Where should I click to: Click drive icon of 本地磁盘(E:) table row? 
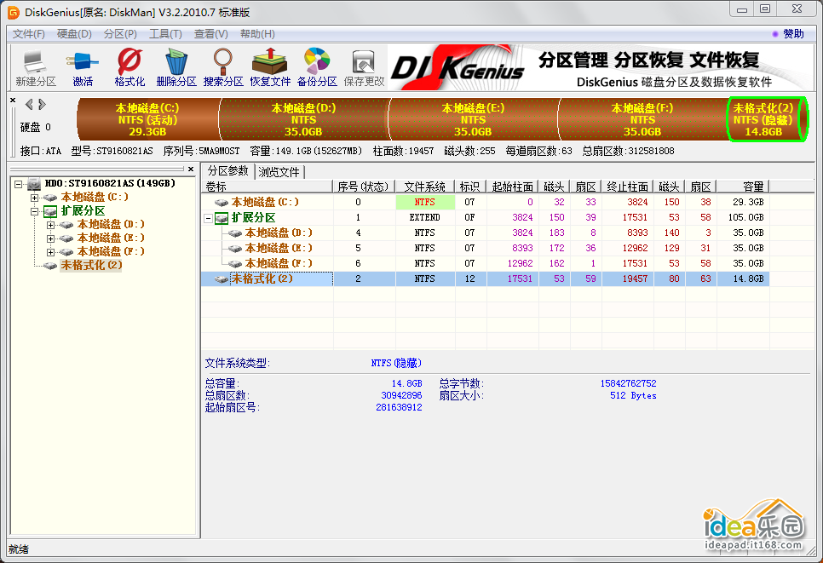234,248
